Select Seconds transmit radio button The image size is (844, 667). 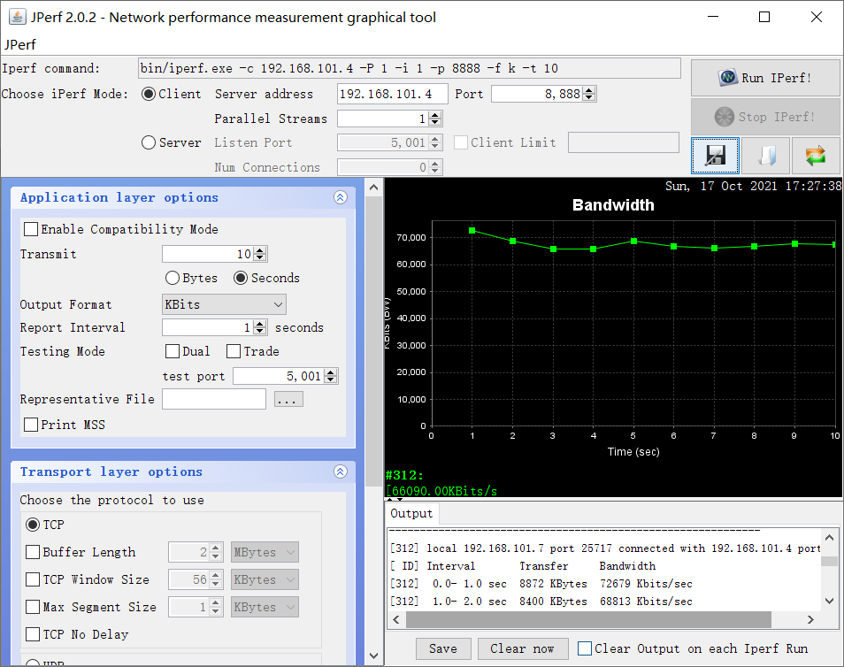coord(241,278)
